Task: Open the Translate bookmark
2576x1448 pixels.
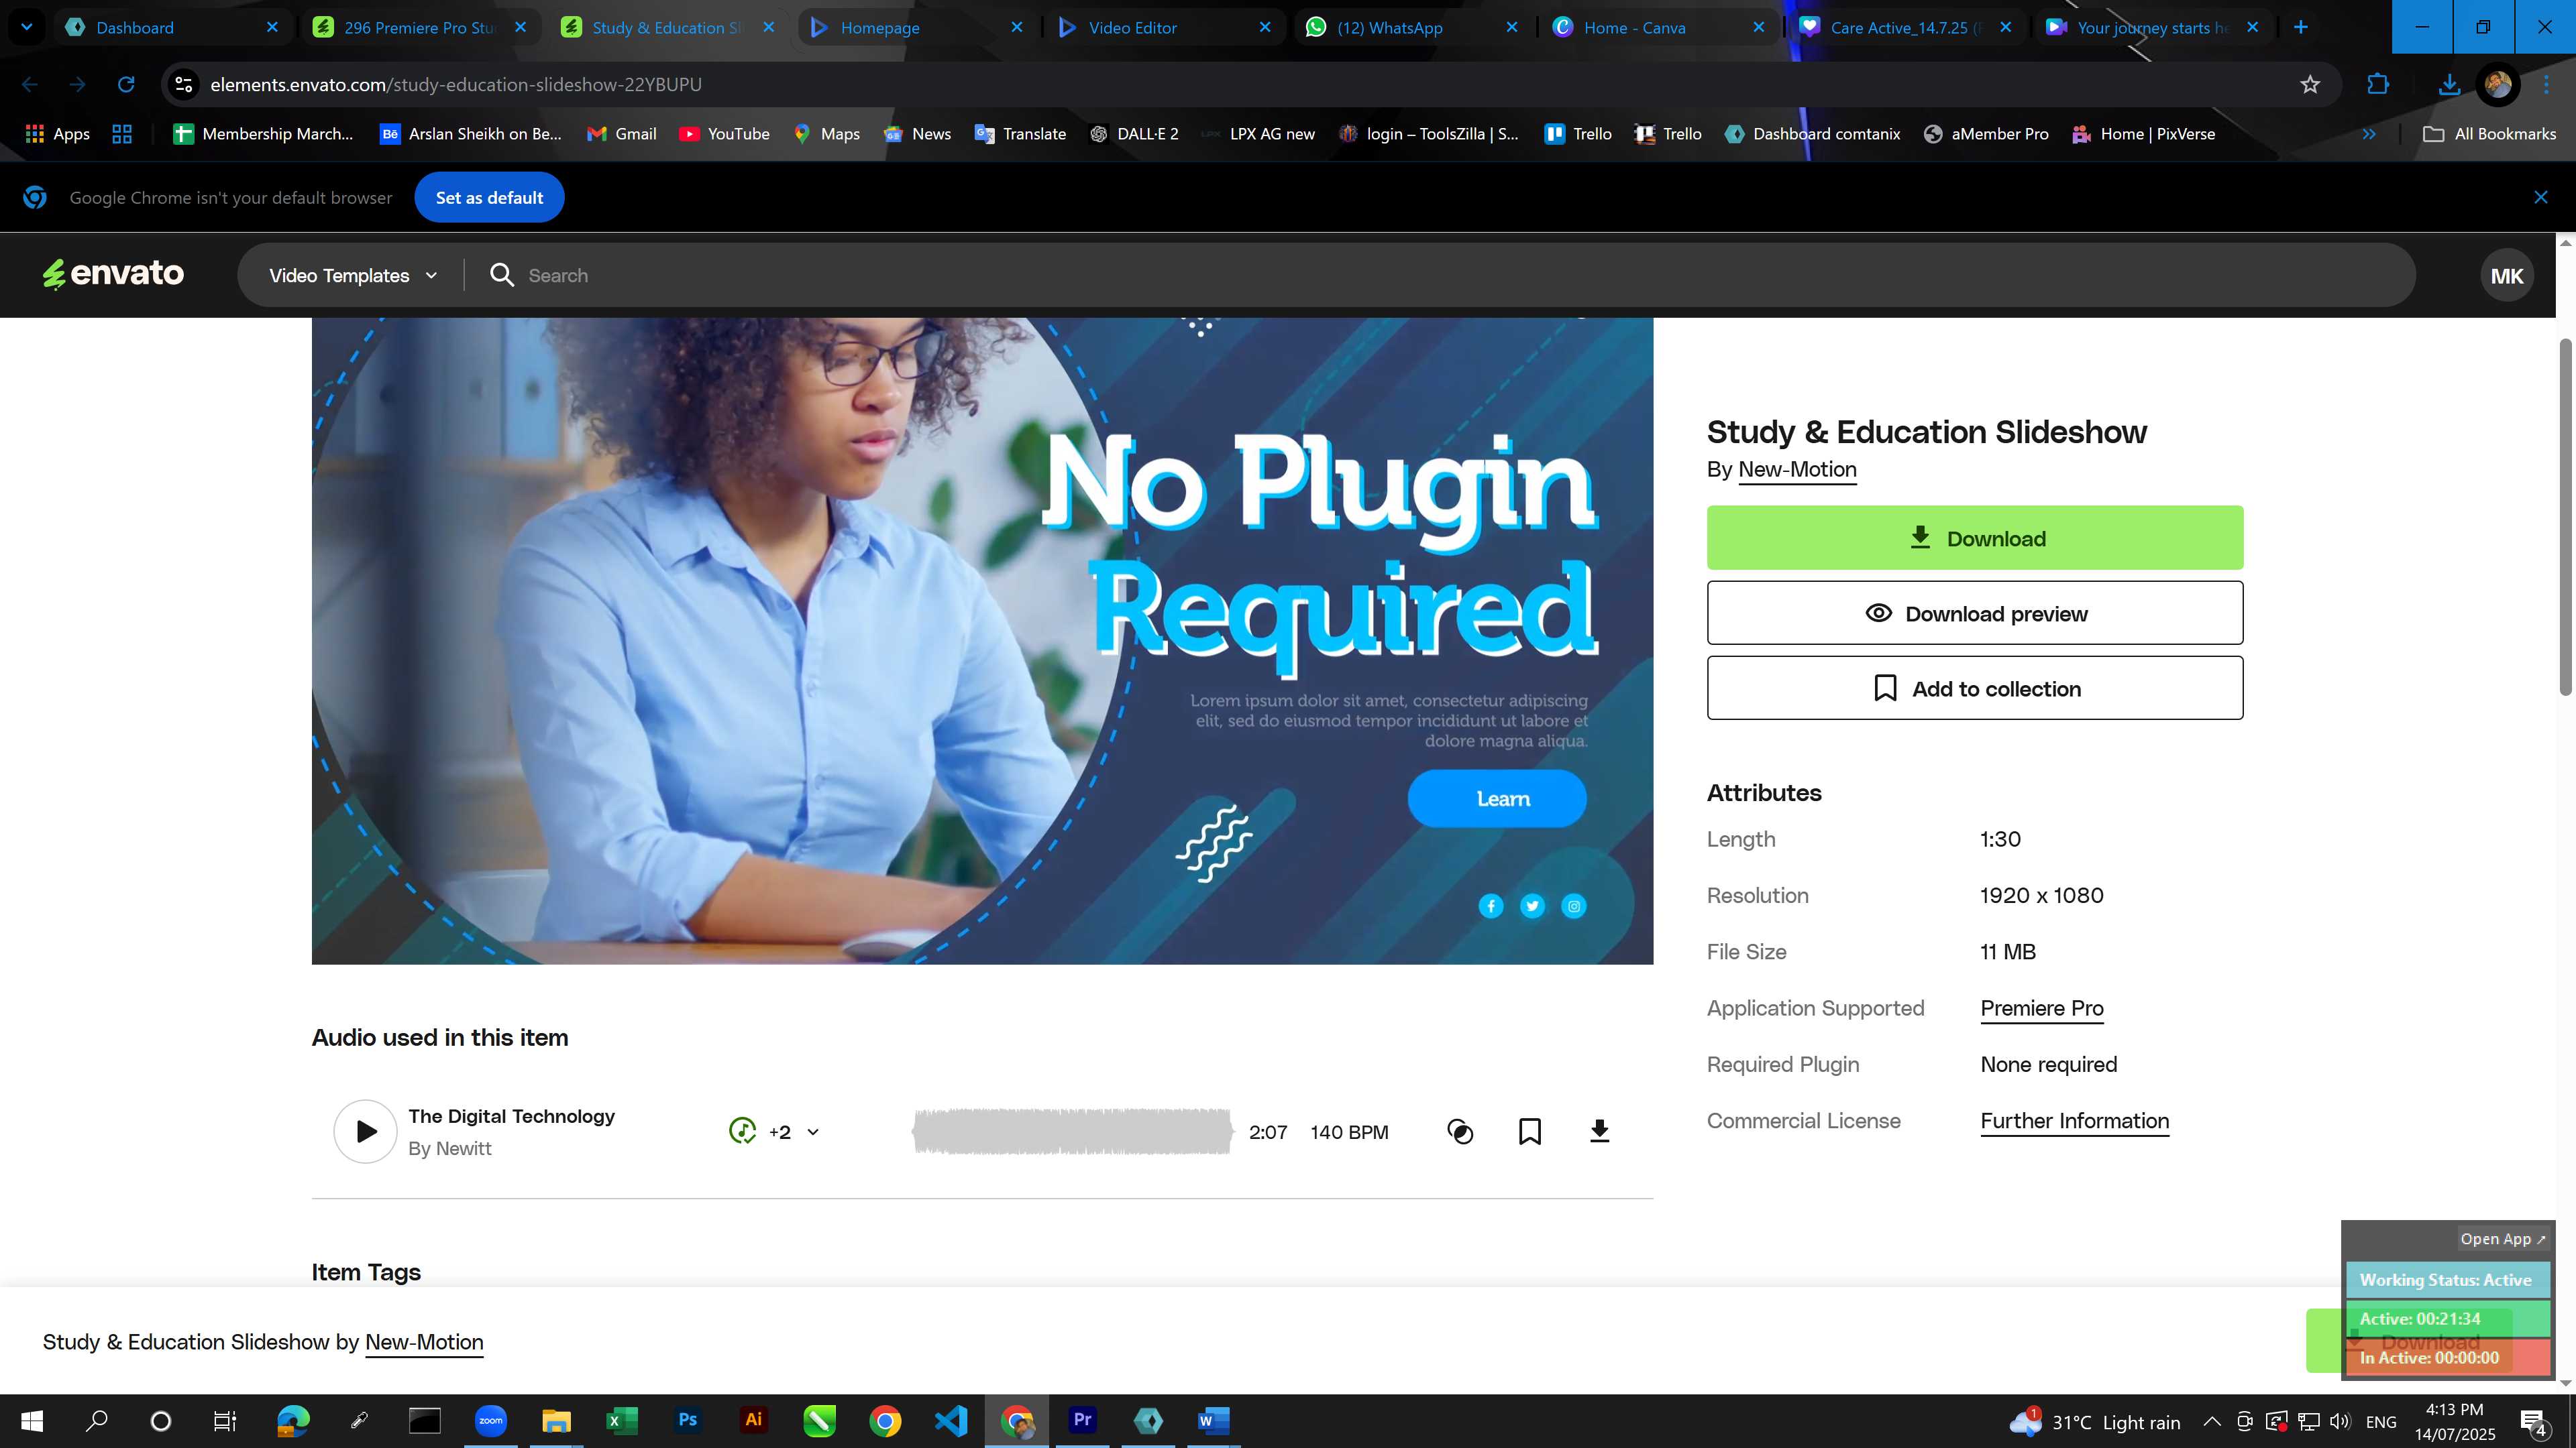Action: point(1020,134)
